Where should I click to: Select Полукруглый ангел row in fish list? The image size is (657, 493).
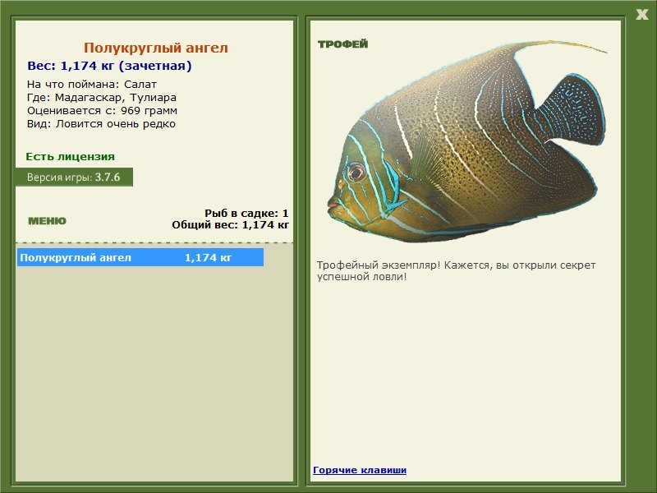(x=140, y=257)
